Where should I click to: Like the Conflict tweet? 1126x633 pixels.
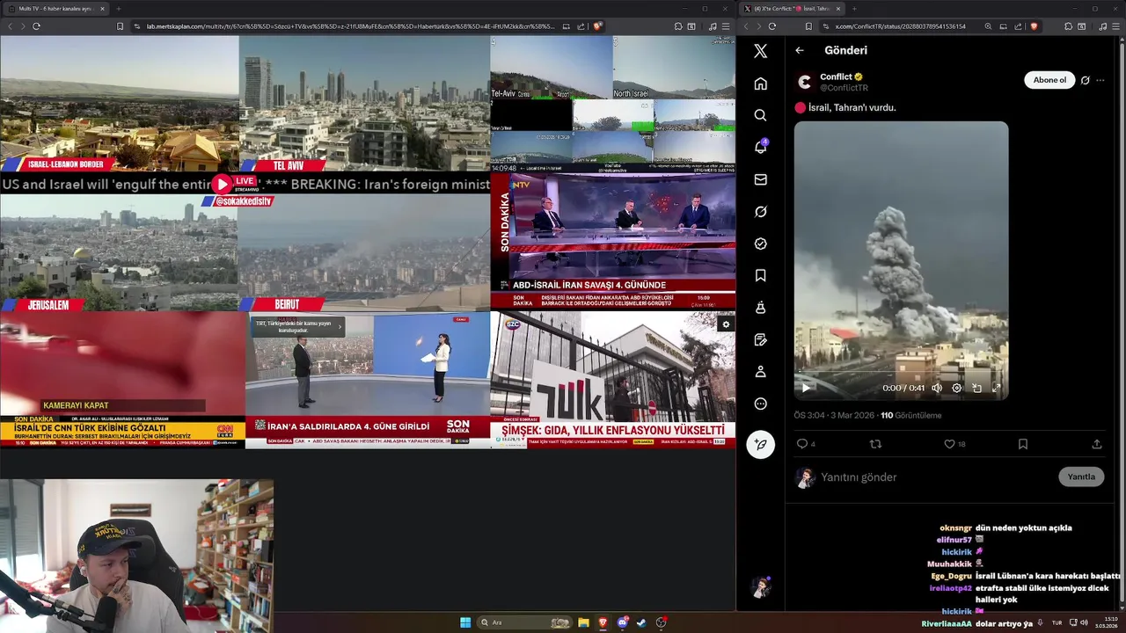tap(949, 444)
